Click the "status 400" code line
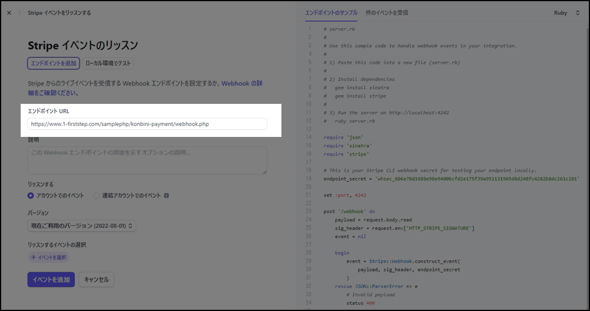590x311 pixels. coord(360,303)
